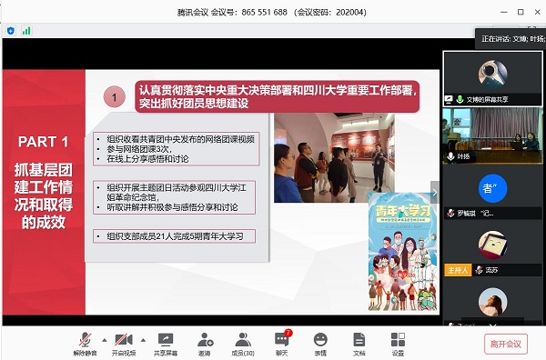Open the 文档 documents panel
Screen dimensions: 546x360
[359, 339]
